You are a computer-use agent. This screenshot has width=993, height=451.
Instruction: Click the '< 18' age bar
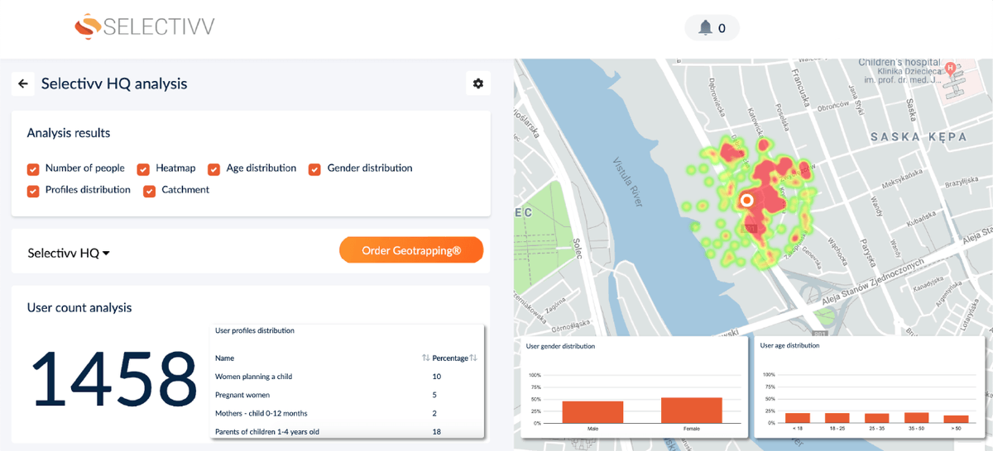[797, 418]
